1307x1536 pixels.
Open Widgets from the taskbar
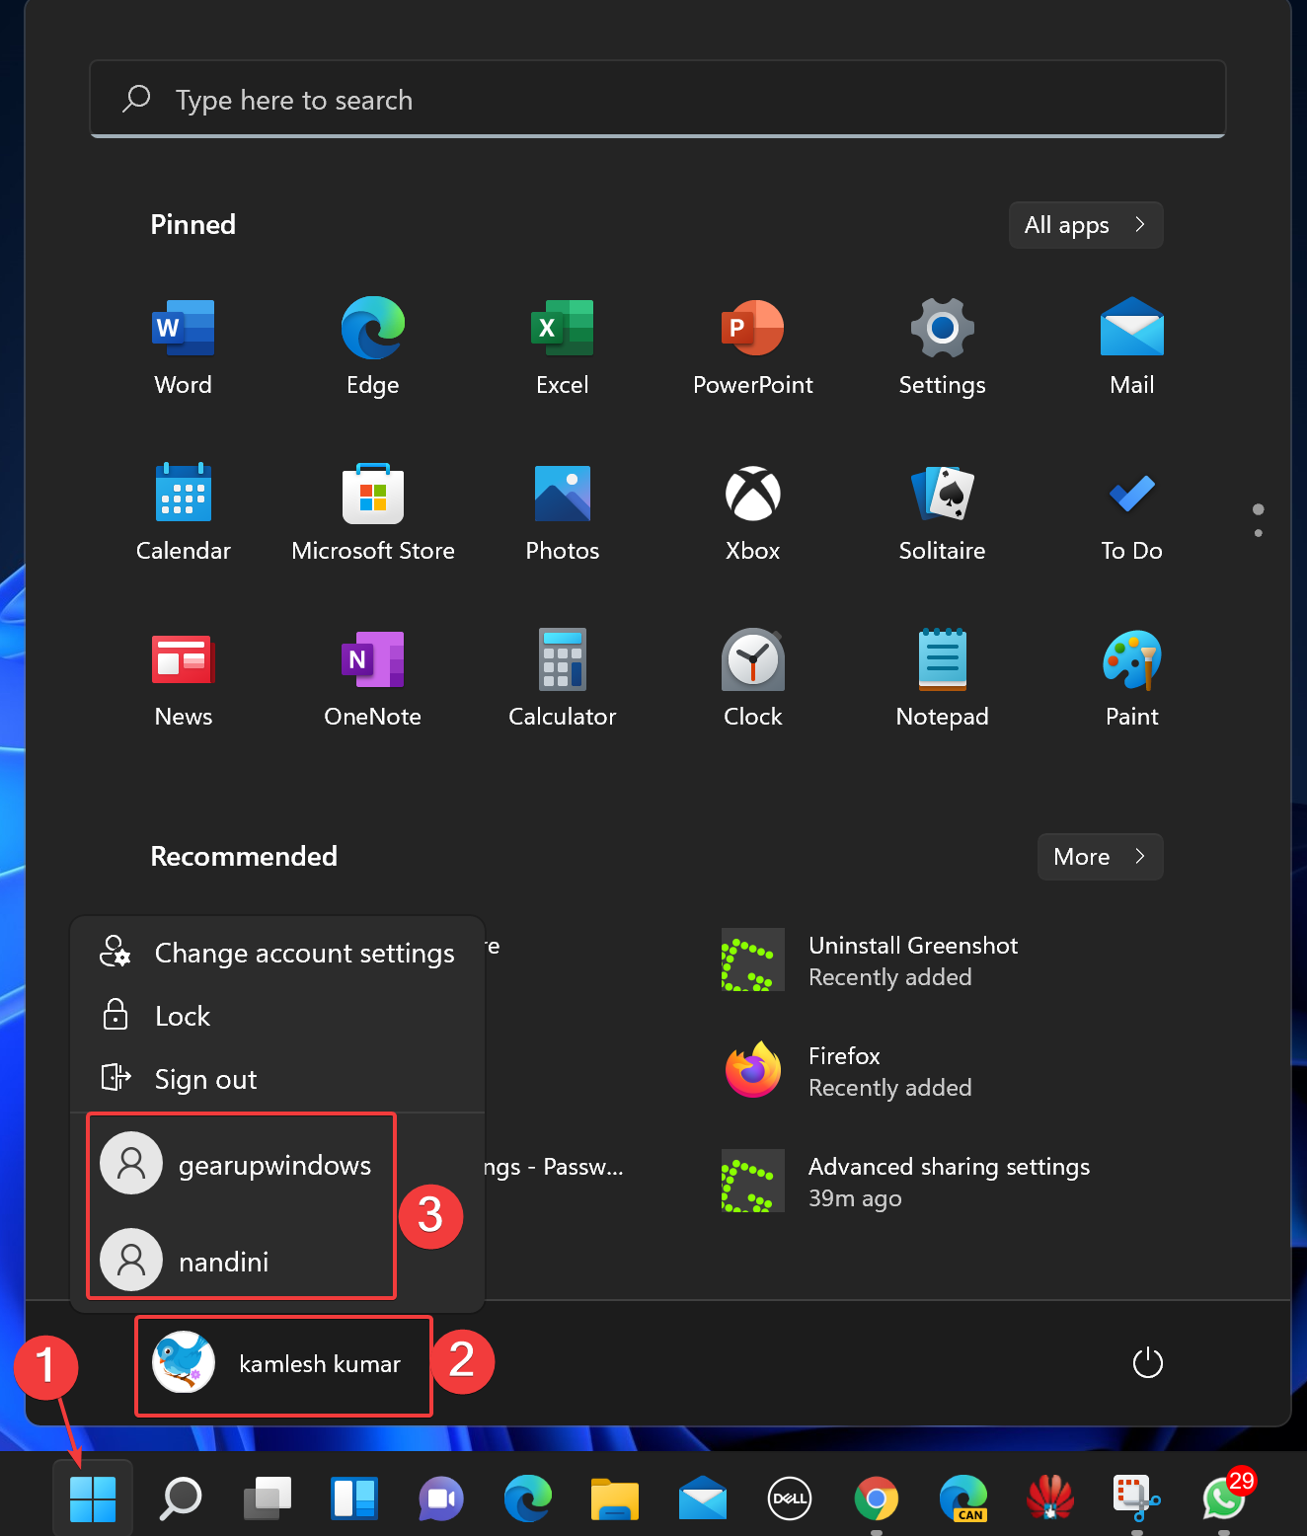(x=354, y=1498)
